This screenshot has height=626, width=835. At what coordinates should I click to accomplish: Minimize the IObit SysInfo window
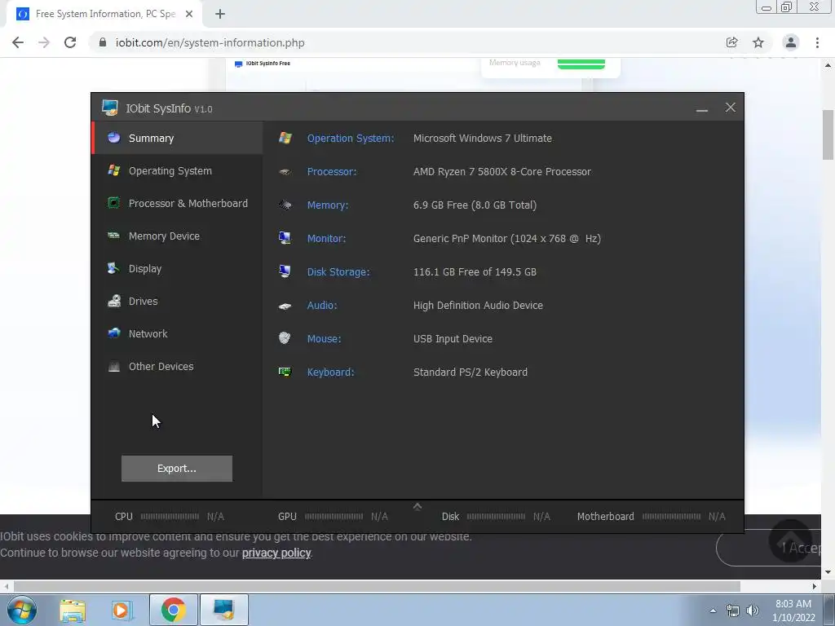pyautogui.click(x=702, y=108)
